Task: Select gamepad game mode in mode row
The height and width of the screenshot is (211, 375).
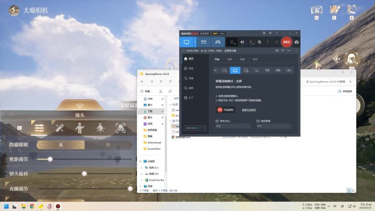Action: click(x=278, y=70)
